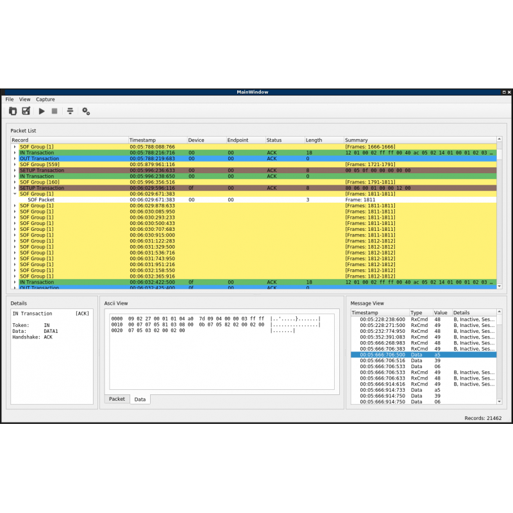
Task: Select message row 00:05:228:238:600
Action: [x=424, y=319]
